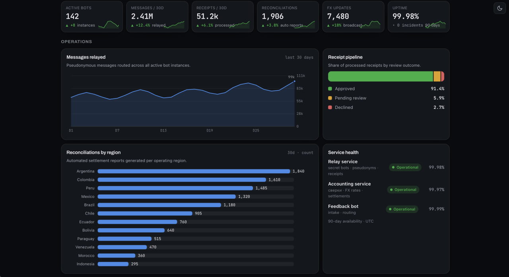Screen dimensions: 509x277
Task: Open the Active Bots stat card
Action: click(92, 16)
